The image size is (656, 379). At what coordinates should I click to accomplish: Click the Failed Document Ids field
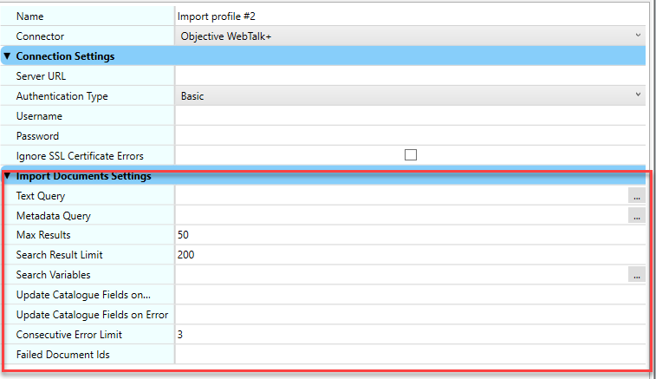coord(411,354)
